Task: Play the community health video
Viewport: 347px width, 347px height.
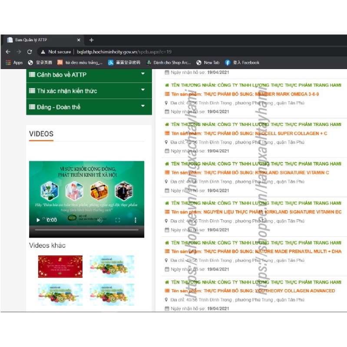Action: [38, 220]
